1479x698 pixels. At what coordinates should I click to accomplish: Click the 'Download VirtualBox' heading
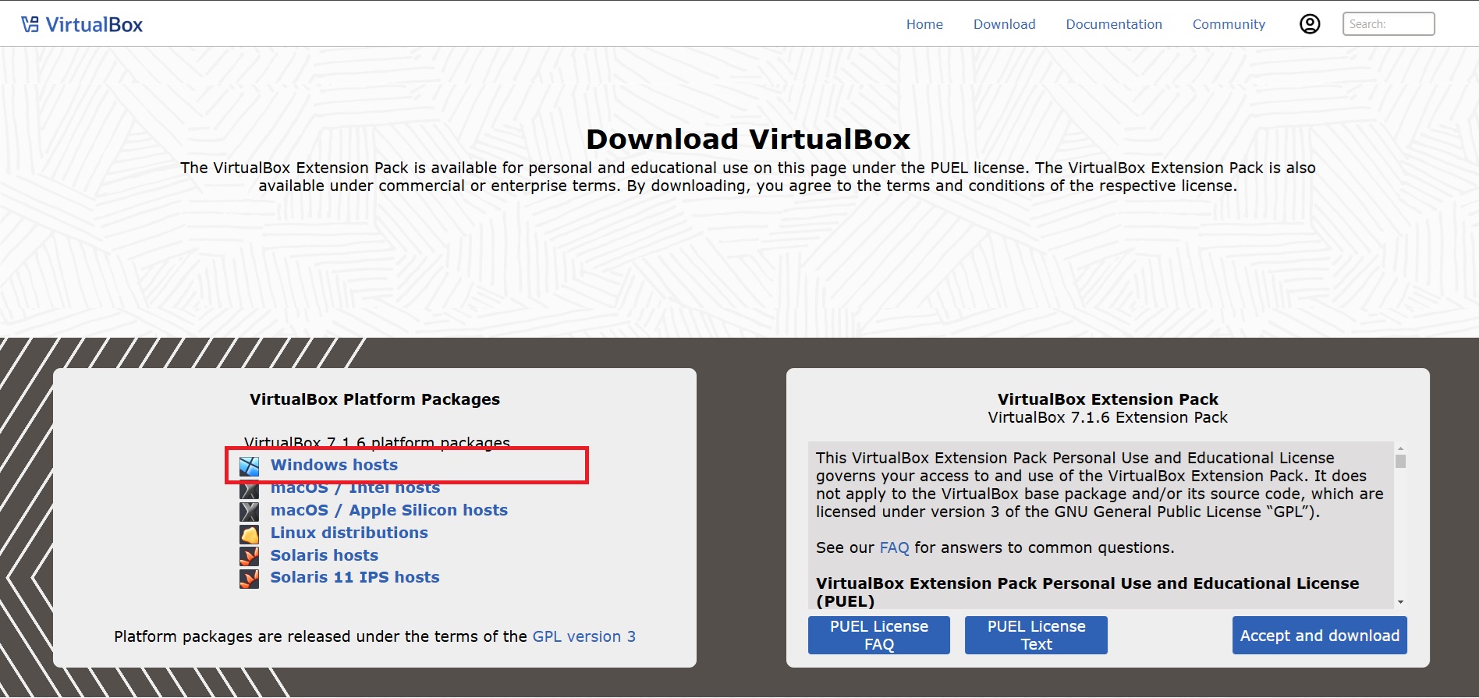click(x=748, y=139)
